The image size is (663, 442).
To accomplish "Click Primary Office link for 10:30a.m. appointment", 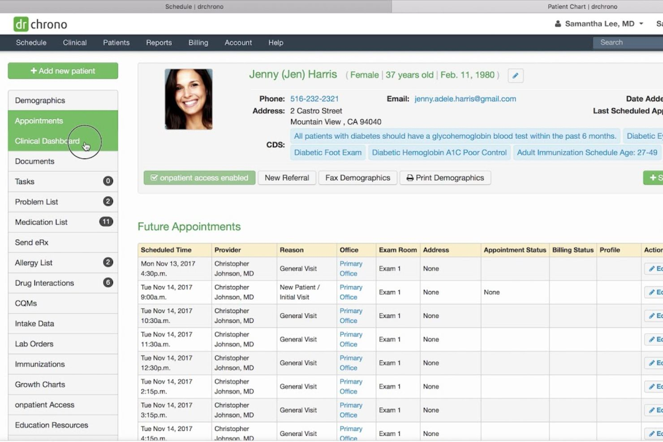I will (x=351, y=316).
